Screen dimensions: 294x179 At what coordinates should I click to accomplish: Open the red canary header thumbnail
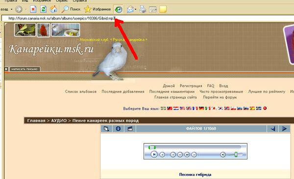[44, 30]
